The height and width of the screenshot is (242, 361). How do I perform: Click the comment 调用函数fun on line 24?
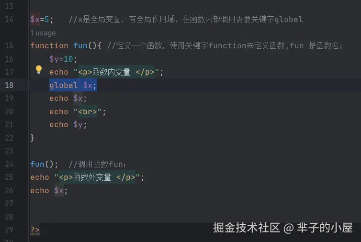point(97,164)
